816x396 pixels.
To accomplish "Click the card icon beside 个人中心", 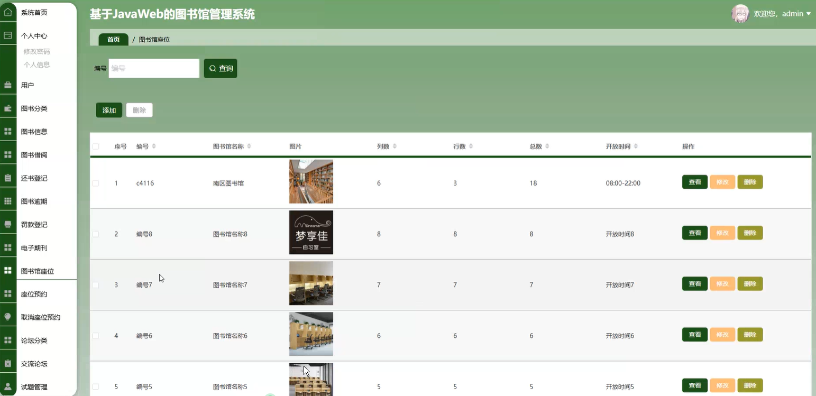I will coord(8,35).
